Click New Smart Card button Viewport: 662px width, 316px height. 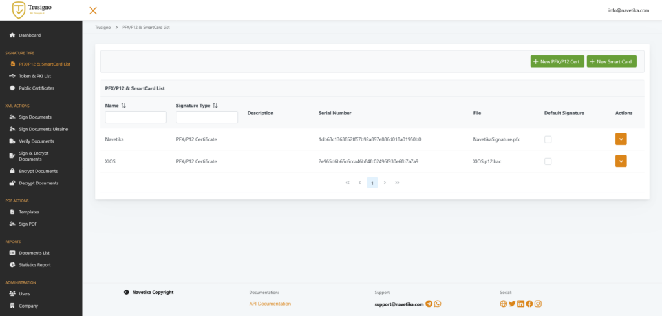(612, 61)
